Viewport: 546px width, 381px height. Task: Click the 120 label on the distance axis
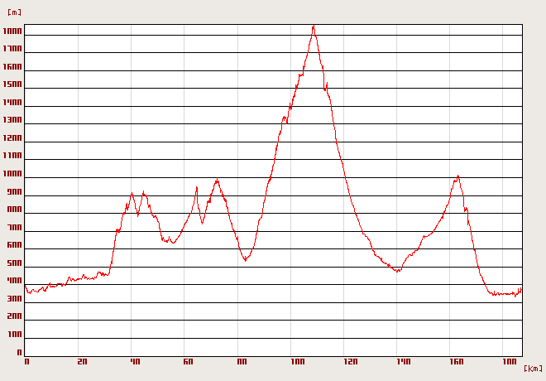[x=350, y=362]
